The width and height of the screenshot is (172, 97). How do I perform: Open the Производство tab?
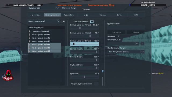(69, 15)
